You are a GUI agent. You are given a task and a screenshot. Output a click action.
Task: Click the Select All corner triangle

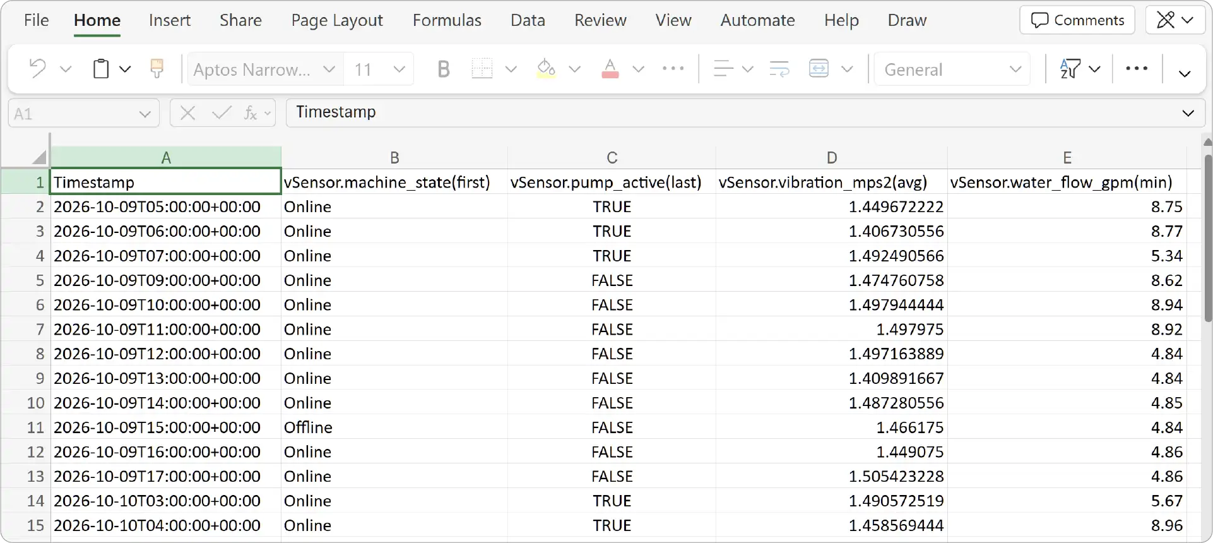40,157
